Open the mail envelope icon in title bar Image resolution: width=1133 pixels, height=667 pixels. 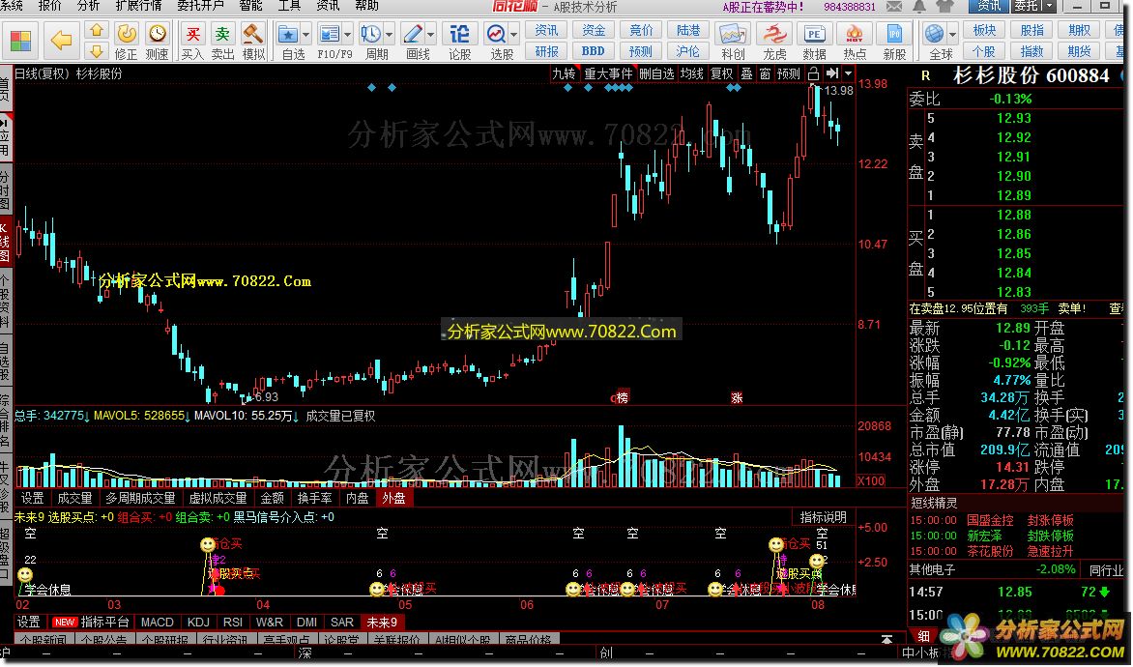[x=894, y=7]
